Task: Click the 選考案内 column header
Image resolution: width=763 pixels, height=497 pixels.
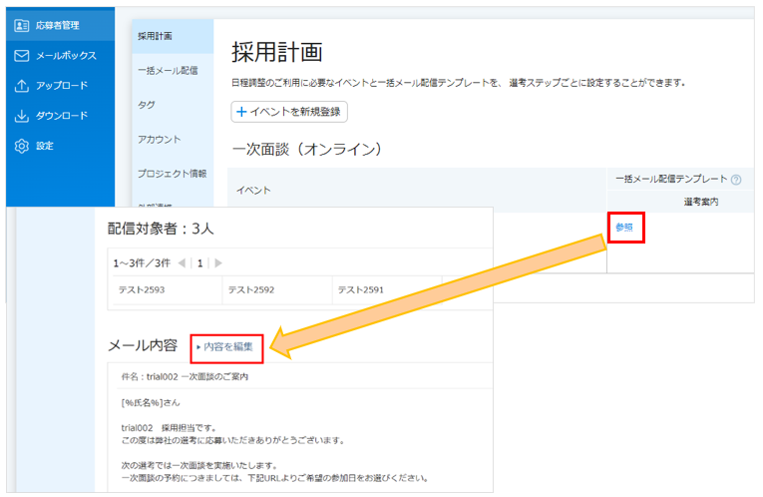Action: [701, 202]
